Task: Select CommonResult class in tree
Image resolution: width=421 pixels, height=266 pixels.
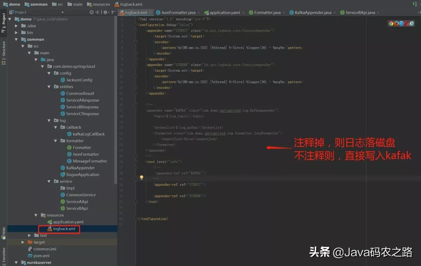Action: 77,93
